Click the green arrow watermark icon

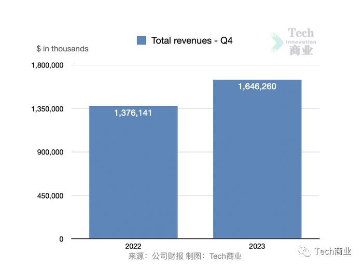coord(276,43)
